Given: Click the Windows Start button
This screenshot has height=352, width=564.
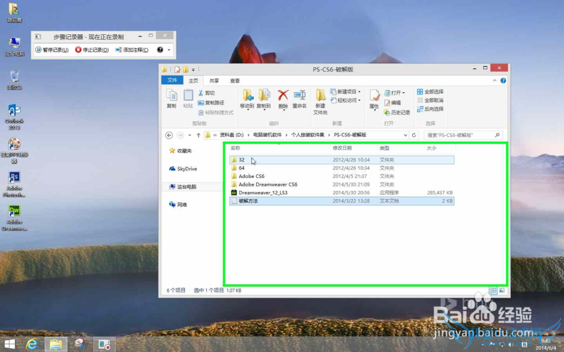Looking at the screenshot, I should pyautogui.click(x=10, y=344).
